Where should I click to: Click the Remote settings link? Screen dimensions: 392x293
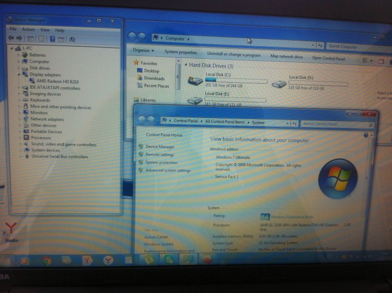(x=160, y=155)
